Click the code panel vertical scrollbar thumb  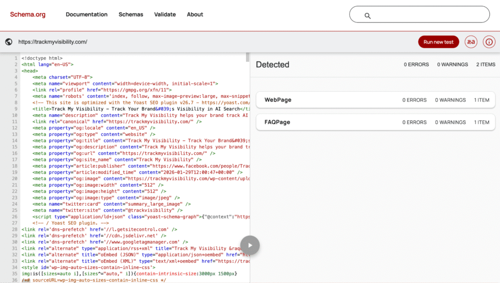click(248, 58)
